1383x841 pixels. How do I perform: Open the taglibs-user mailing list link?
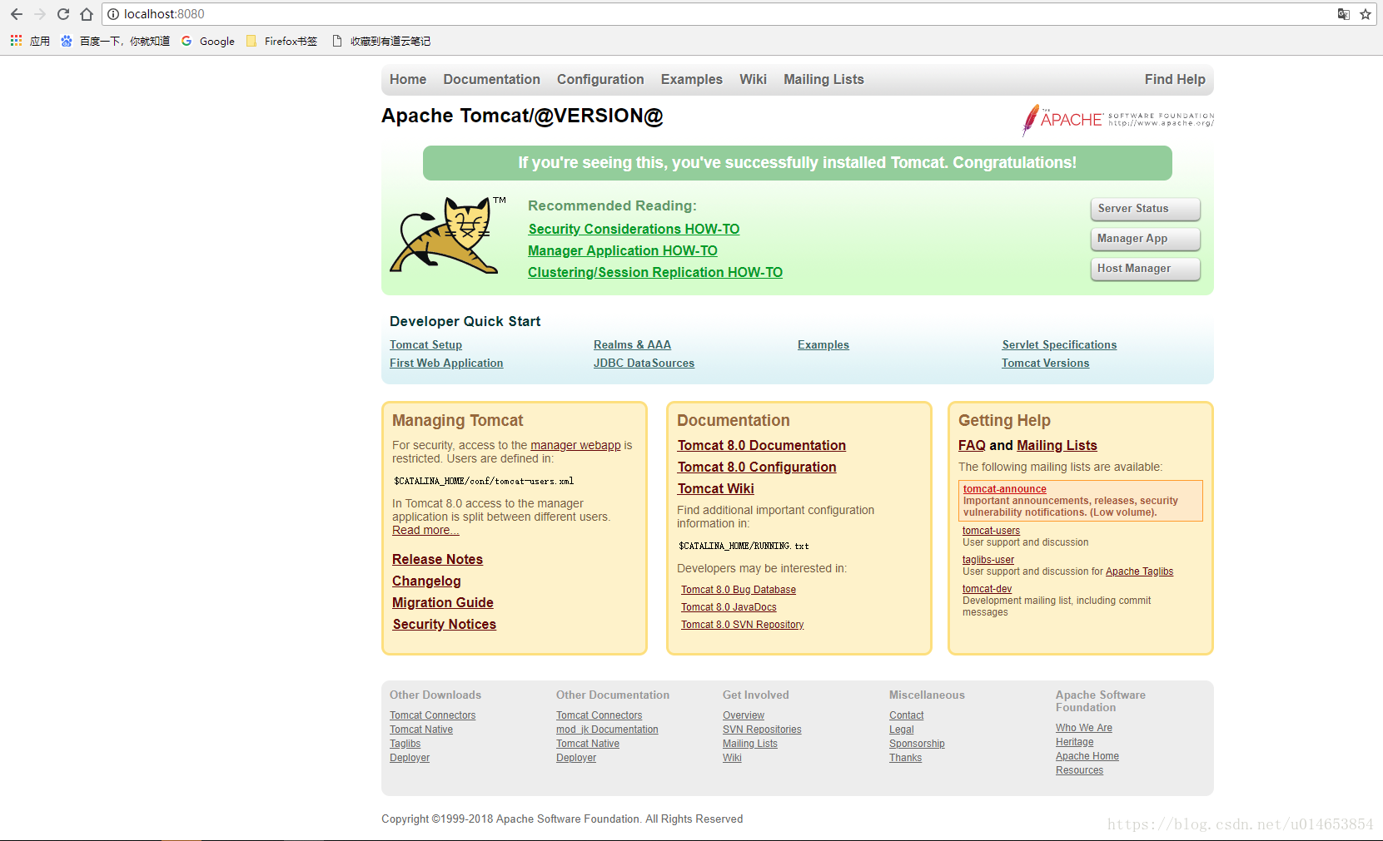click(988, 560)
